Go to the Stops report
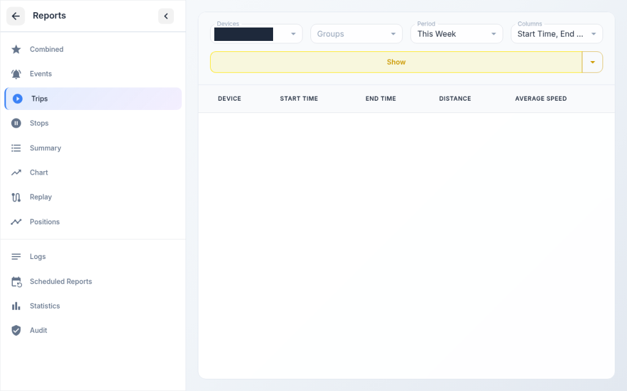This screenshot has width=627, height=391. (93, 123)
